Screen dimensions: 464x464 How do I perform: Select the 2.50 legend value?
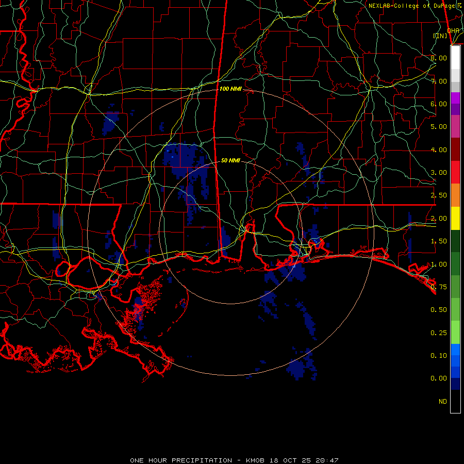pos(439,195)
